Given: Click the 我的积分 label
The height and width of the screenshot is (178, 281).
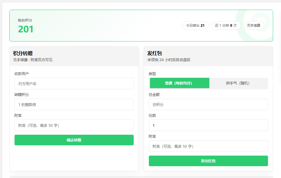Looking at the screenshot, I should pyautogui.click(x=25, y=20).
